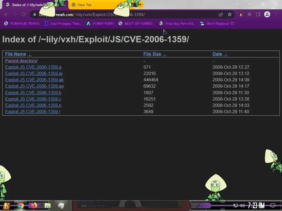Open the BEST OF HORRO... bookmark

pyautogui.click(x=136, y=24)
